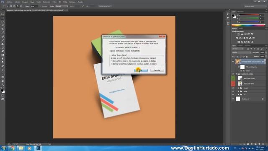Click Cancelar in the dialog
The image size is (268, 151).
tap(157, 70)
